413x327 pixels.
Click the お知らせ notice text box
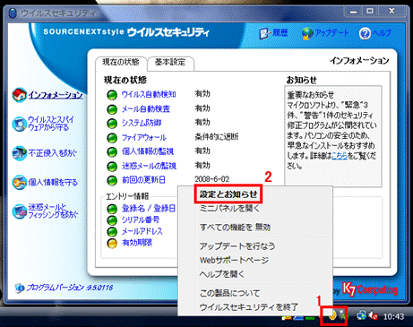click(333, 136)
